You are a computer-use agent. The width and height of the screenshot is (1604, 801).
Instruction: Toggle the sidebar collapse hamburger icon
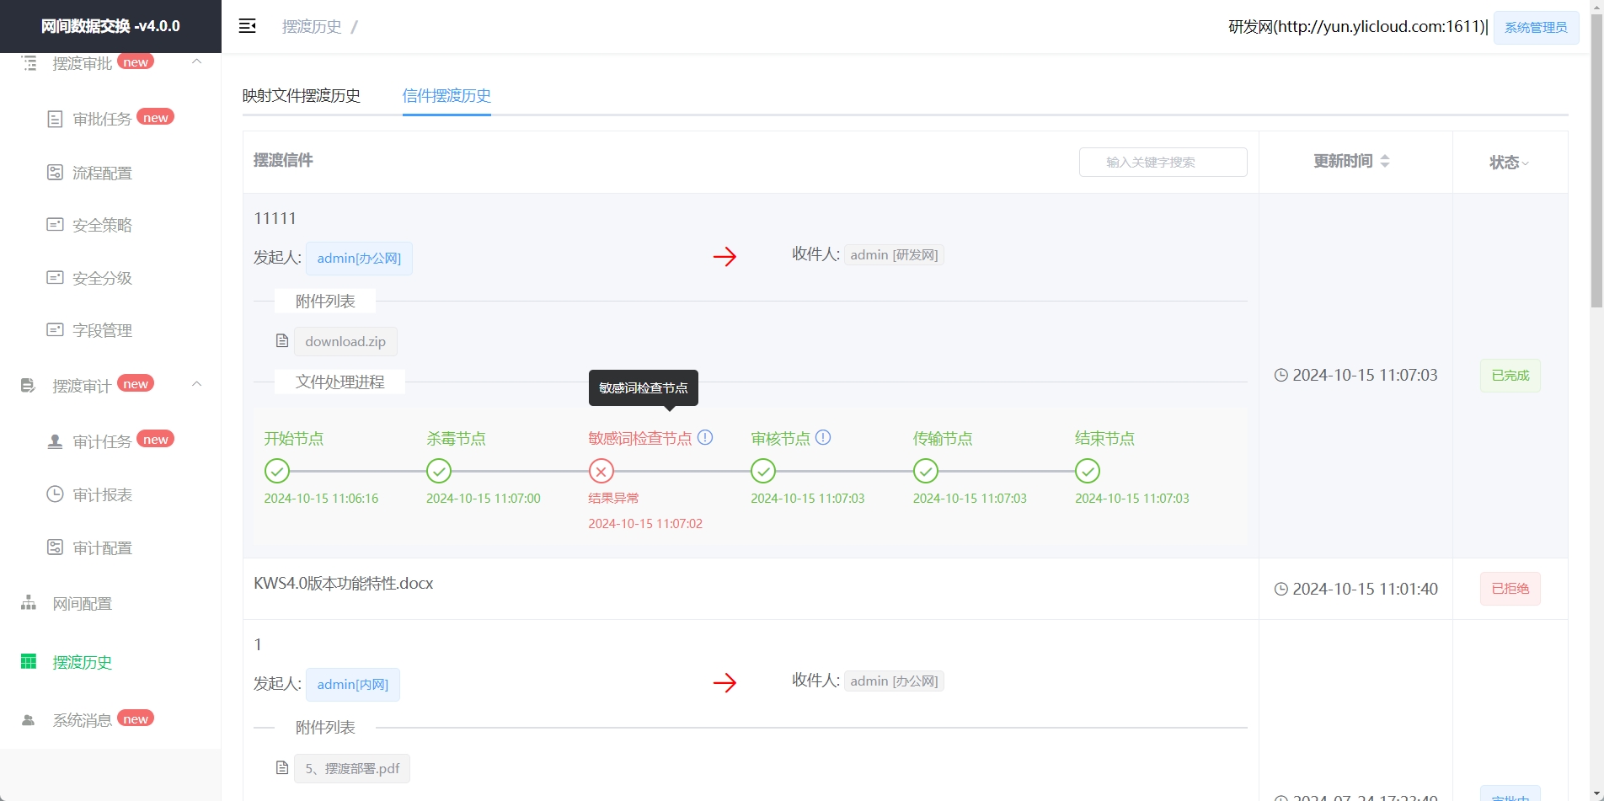[247, 26]
